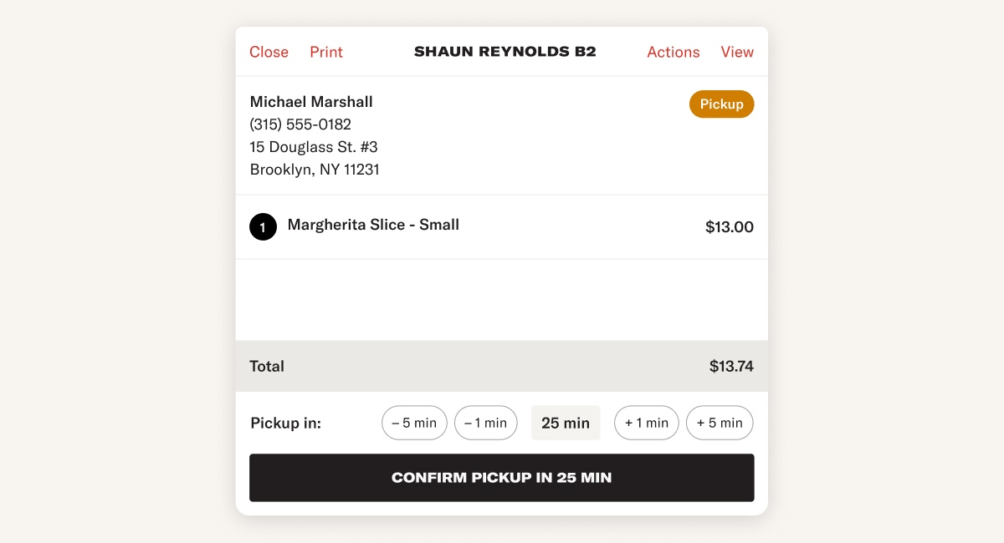The image size is (1004, 543).
Task: Open the Actions menu
Action: tap(673, 52)
